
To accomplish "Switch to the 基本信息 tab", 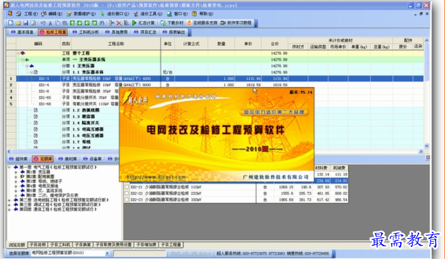I will [22, 32].
